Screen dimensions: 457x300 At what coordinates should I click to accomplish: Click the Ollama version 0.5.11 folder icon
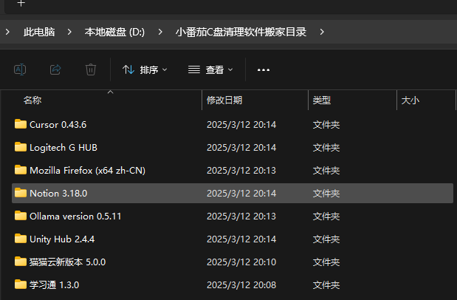(21, 216)
